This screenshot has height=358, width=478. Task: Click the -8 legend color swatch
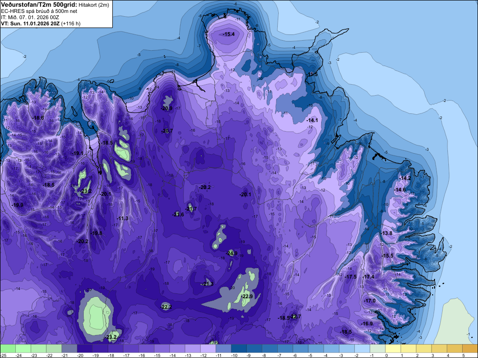[270, 348]
